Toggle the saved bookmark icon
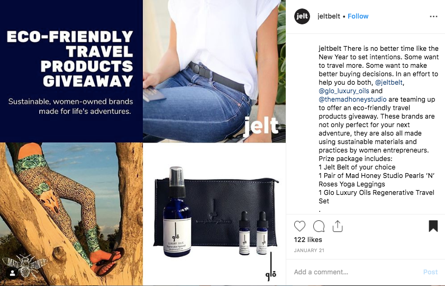 [x=433, y=226]
